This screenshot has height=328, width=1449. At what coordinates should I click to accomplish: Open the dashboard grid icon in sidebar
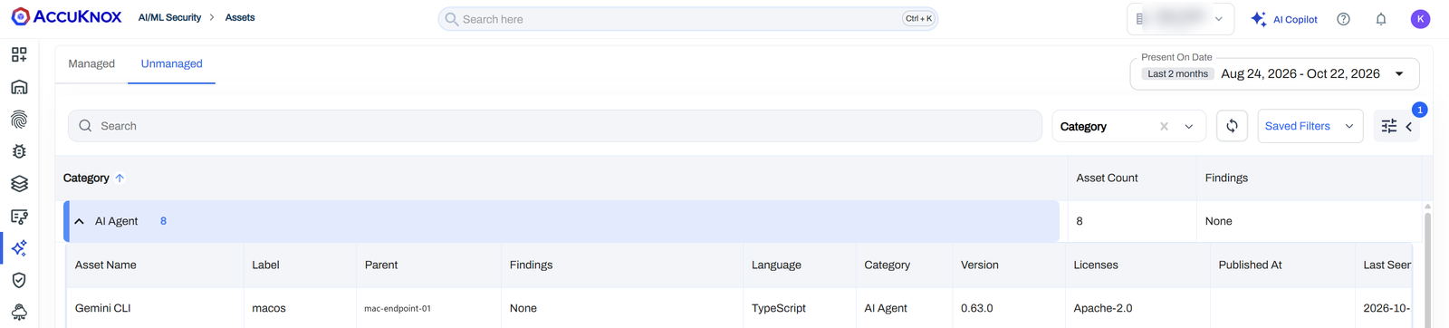[x=19, y=54]
